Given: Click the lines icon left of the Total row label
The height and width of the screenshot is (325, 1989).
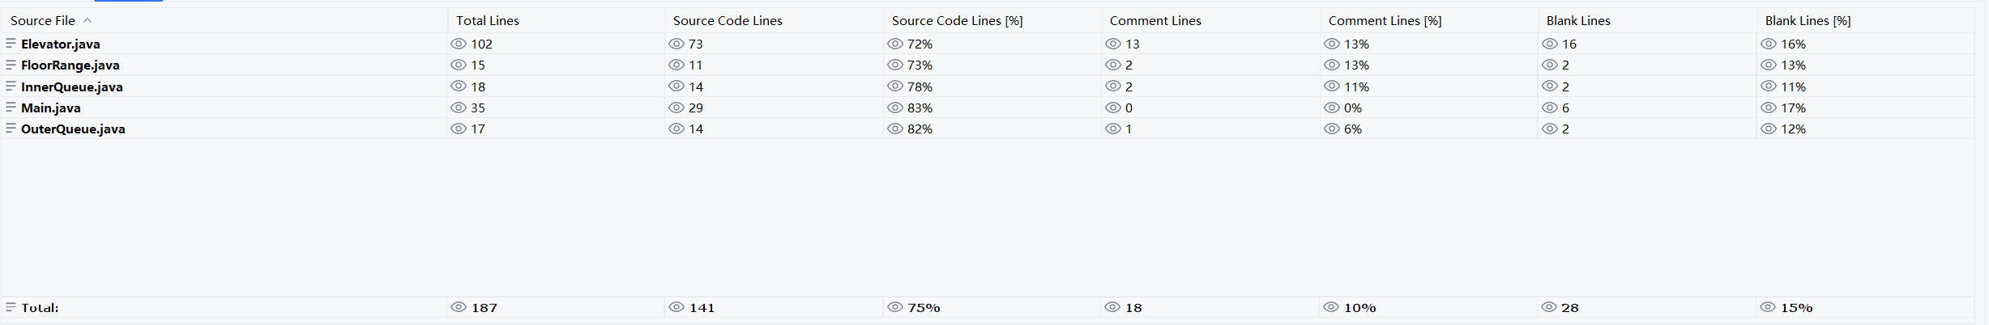Looking at the screenshot, I should coord(11,307).
